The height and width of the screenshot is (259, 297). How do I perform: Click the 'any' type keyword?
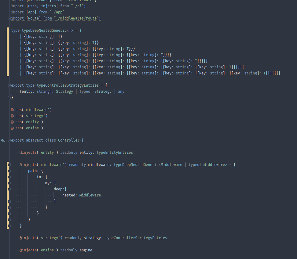[121, 92]
